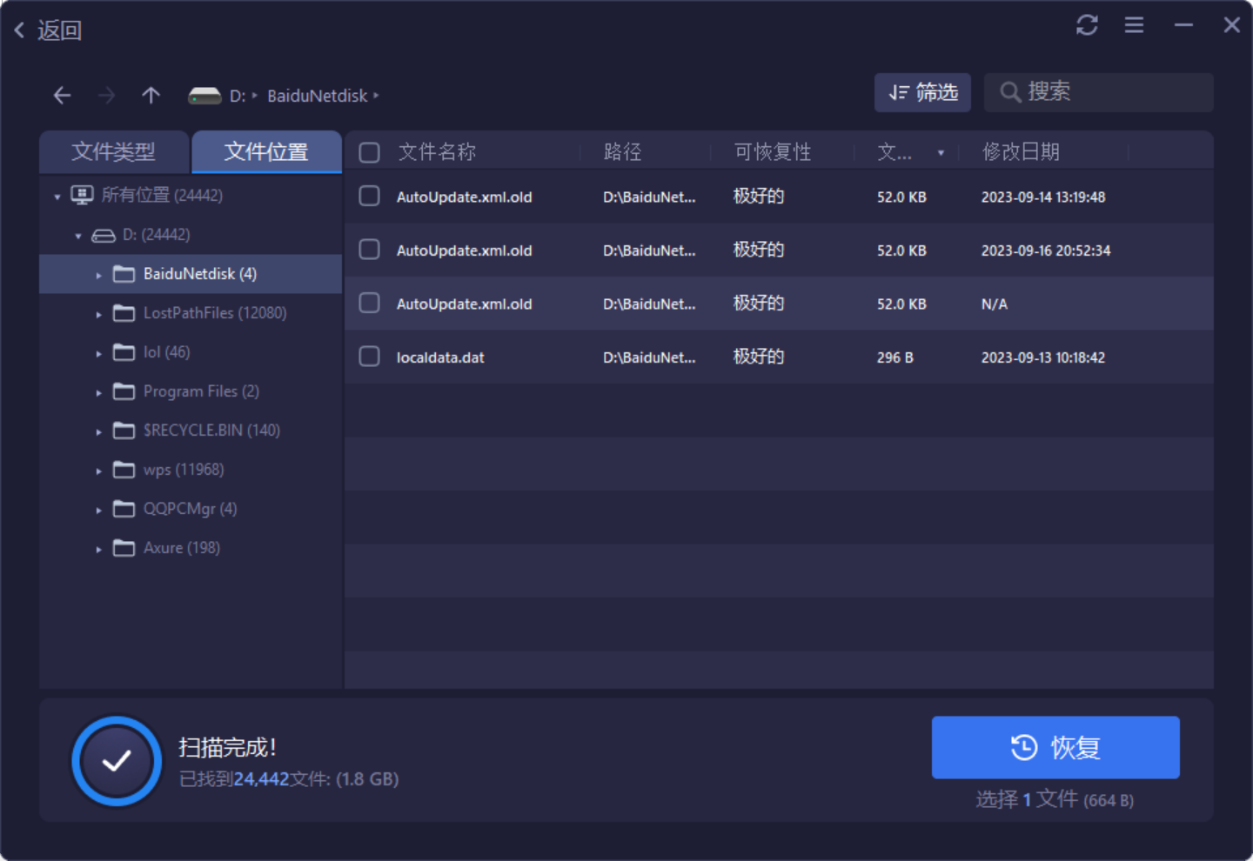This screenshot has height=861, width=1253.
Task: Click the breadcrumb arrow after D:
Action: (x=255, y=96)
